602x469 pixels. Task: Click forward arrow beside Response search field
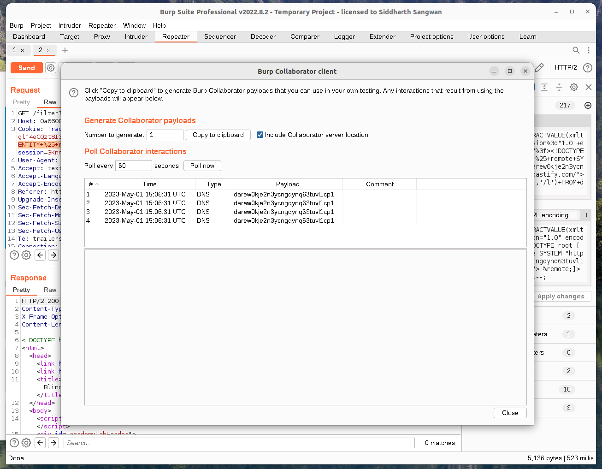(x=53, y=443)
